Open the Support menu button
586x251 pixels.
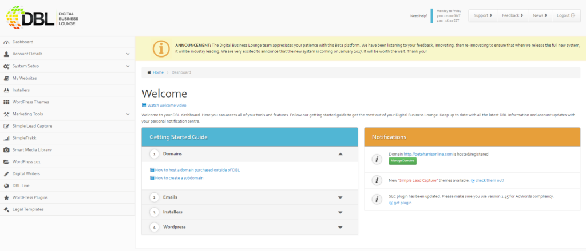483,15
